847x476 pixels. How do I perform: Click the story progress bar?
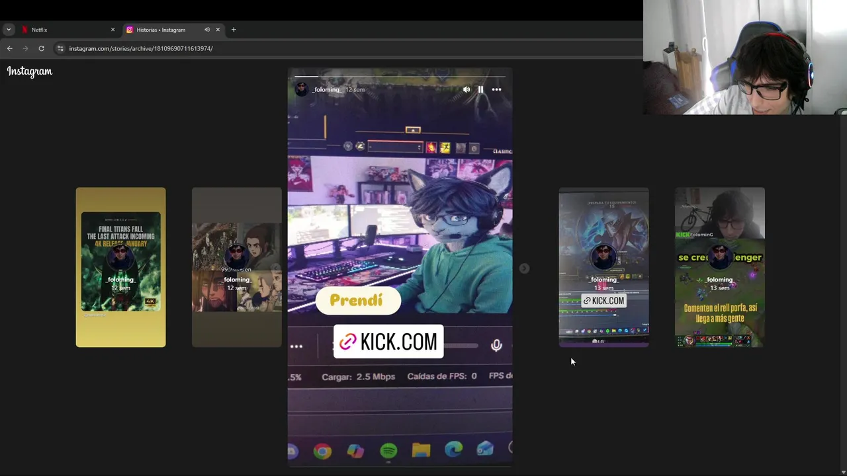pos(400,76)
